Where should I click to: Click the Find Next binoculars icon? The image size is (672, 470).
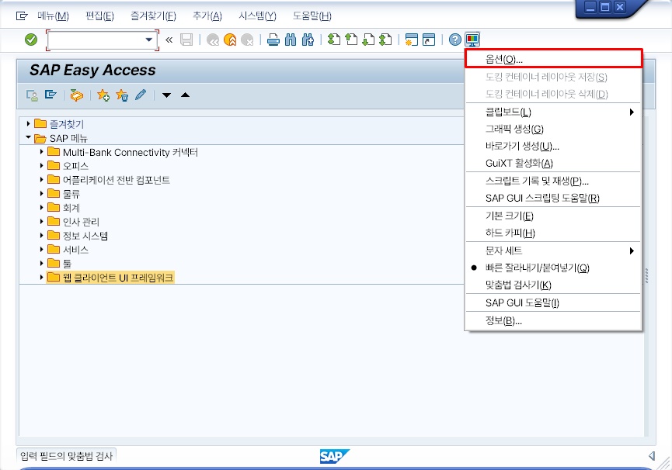coord(308,40)
